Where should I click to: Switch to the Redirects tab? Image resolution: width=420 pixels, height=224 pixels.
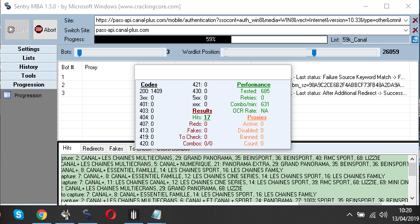click(x=93, y=148)
